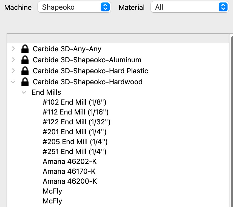This screenshot has width=233, height=207.
Task: Expand the Carbide 3D-Shapeoko-Aluminum library
Action: coord(13,60)
